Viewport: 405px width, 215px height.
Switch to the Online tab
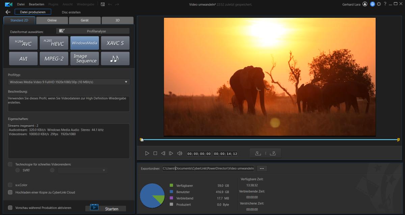(52, 20)
